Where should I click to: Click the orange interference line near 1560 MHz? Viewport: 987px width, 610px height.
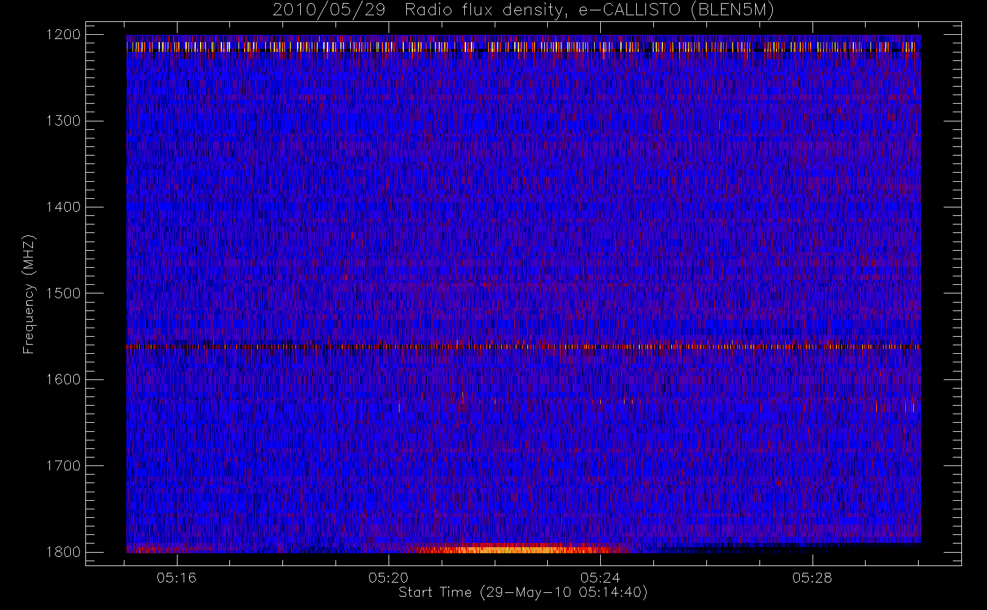pos(523,346)
